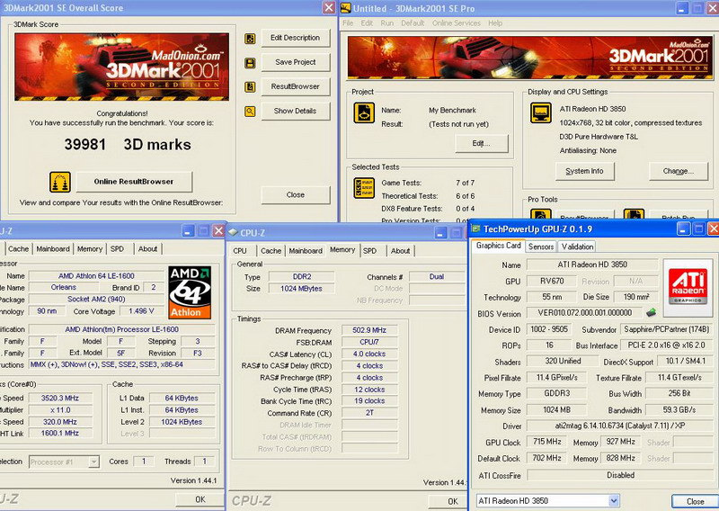This screenshot has width=719, height=511.
Task: Switch to CPU tab in CPU-Z Memory window
Action: click(240, 251)
